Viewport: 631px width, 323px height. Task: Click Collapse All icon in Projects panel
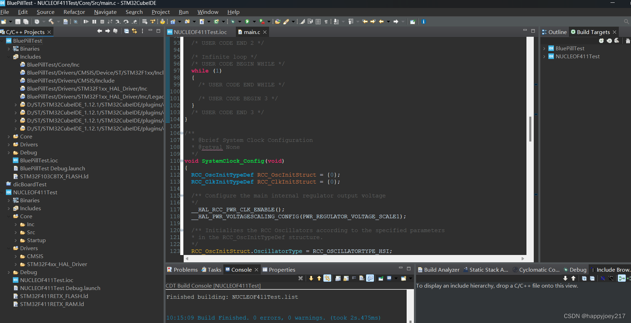coord(126,31)
